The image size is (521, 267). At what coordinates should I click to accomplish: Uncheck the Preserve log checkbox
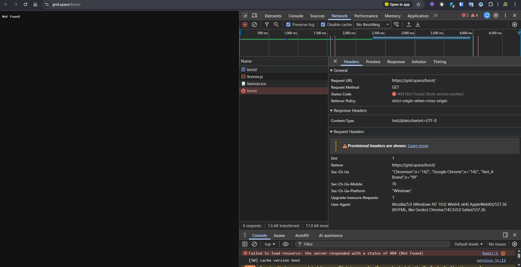[288, 25]
